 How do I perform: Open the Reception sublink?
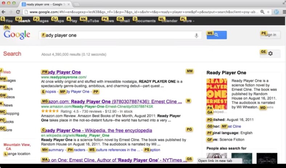tap(152, 150)
